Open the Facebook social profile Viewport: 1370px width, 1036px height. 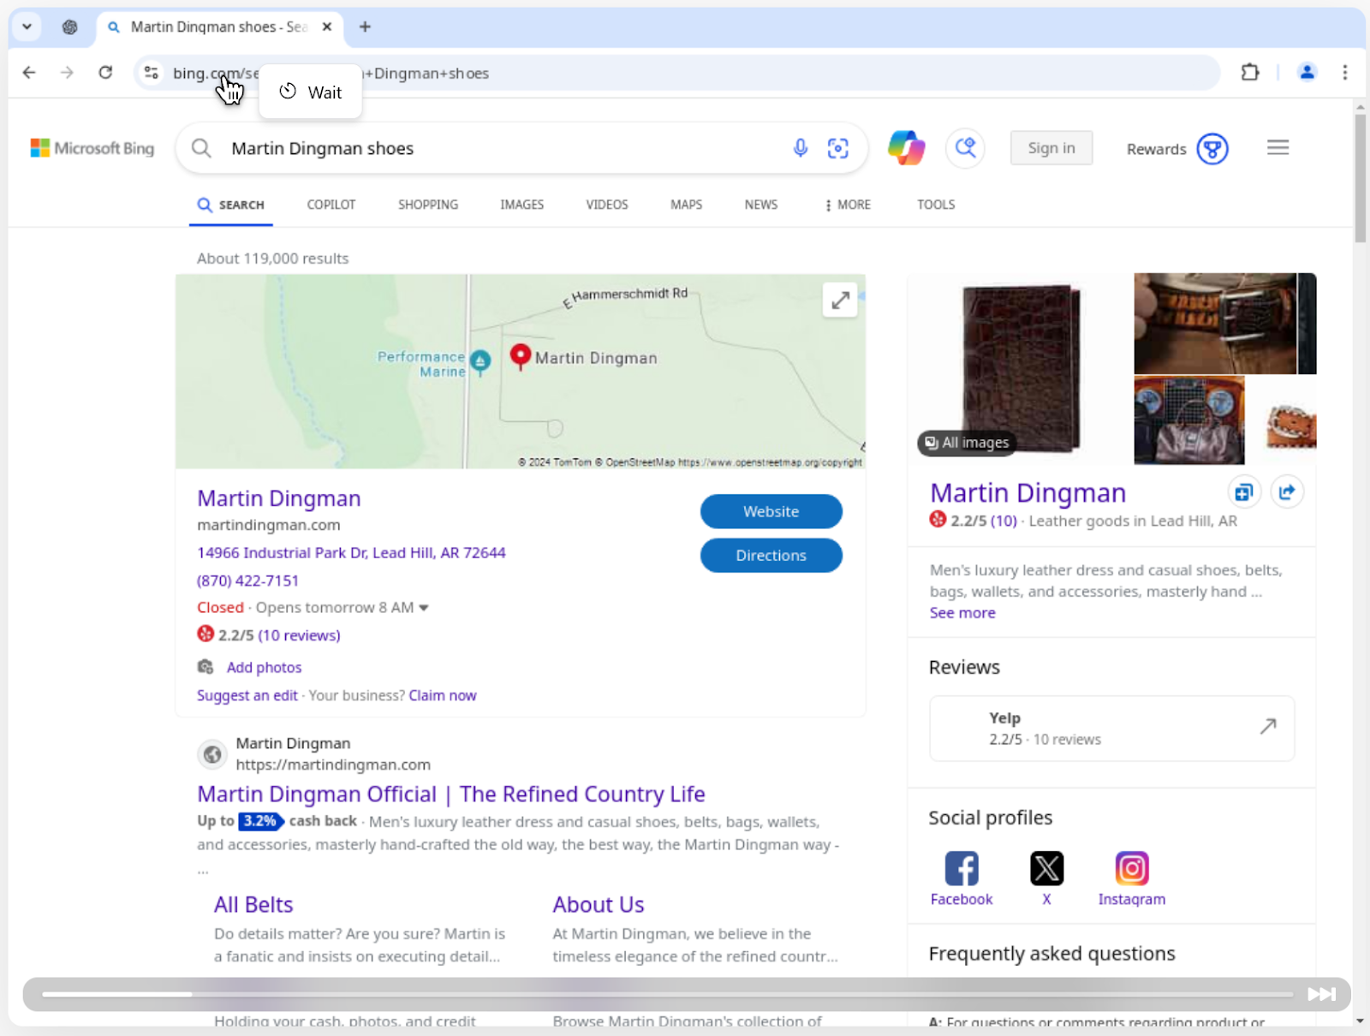pyautogui.click(x=962, y=879)
